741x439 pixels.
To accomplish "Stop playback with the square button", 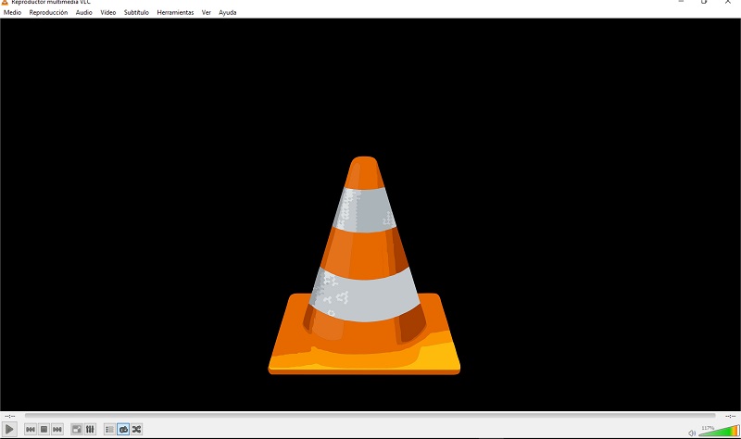I will click(44, 429).
